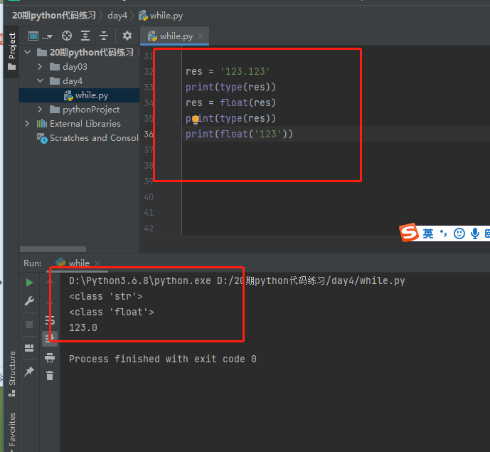The width and height of the screenshot is (490, 452).
Task: Clear console output with trash icon
Action: (x=50, y=375)
